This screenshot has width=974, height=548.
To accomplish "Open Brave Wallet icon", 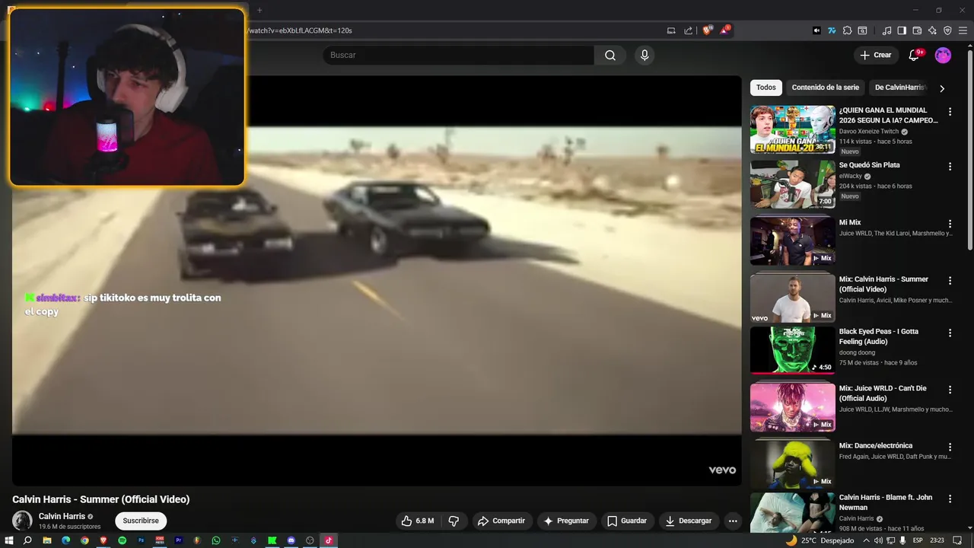I will 917,30.
